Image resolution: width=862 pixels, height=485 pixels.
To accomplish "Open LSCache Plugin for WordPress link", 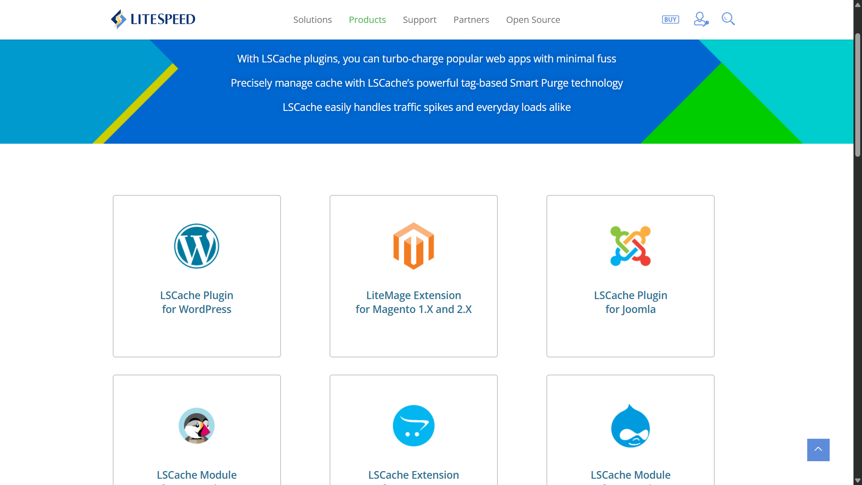I will 197,302.
